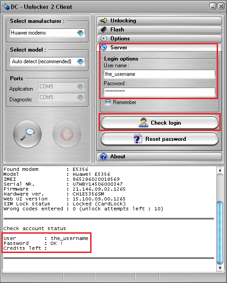Click the Reset password button
The image size is (227, 283).
click(160, 139)
